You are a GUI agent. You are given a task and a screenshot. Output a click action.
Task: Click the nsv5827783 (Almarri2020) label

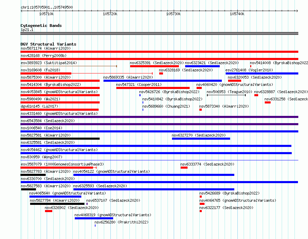click(x=46, y=171)
